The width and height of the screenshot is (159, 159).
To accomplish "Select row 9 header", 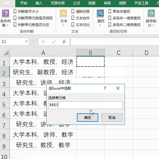I will 5,145.
